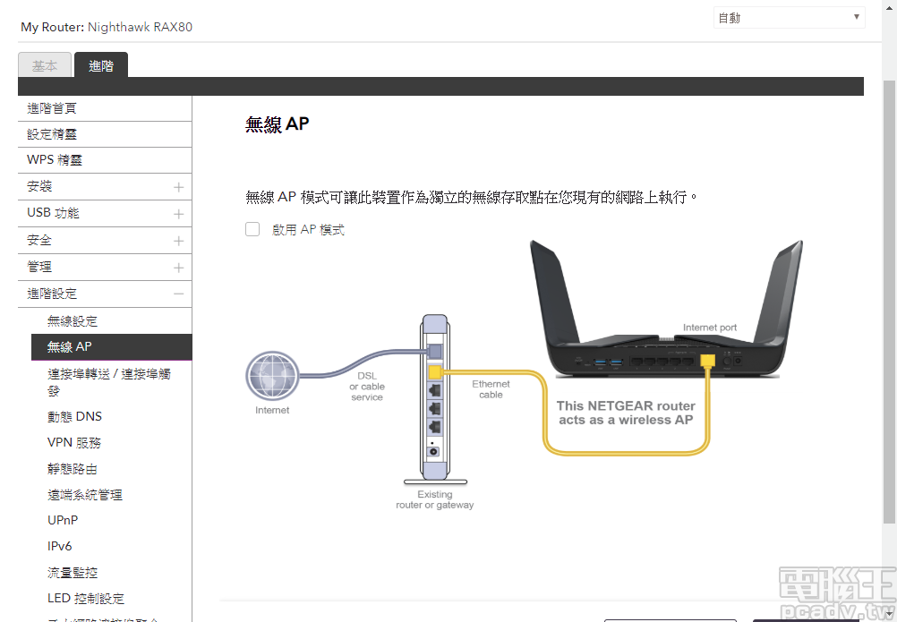
Task: Select the 進階 tab
Action: 100,64
